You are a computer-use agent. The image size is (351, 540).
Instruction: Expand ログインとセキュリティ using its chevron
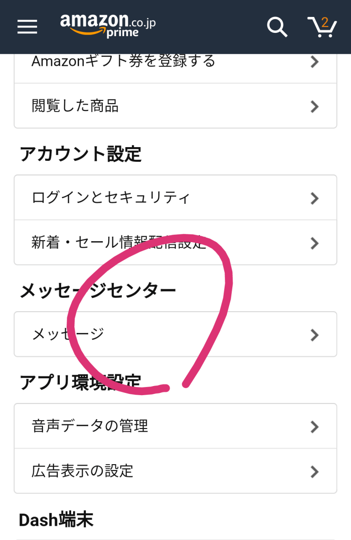(x=314, y=198)
